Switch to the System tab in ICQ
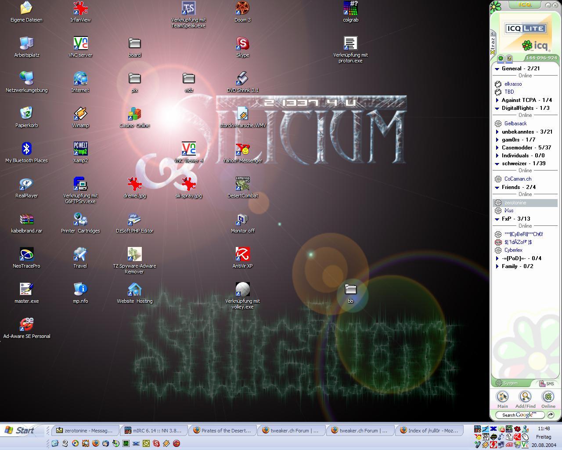Screen dimensions: 562x450 pos(510,384)
